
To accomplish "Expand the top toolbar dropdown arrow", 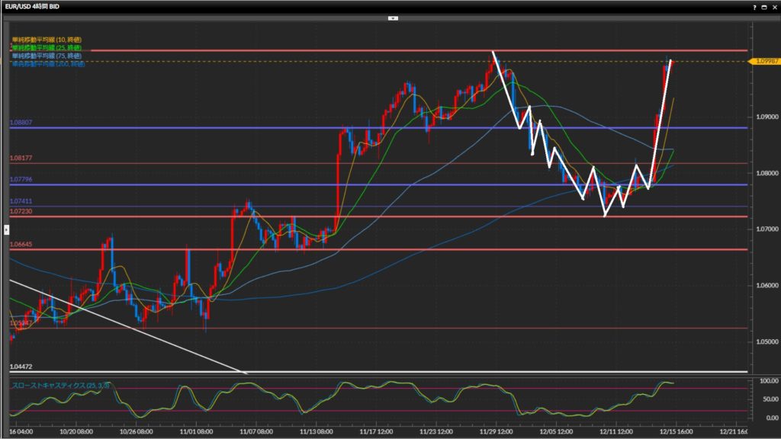I will (392, 17).
